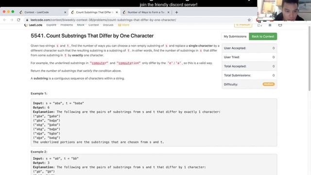Open the LeetCode logo home link
311x175 pixels.
[x=34, y=25]
